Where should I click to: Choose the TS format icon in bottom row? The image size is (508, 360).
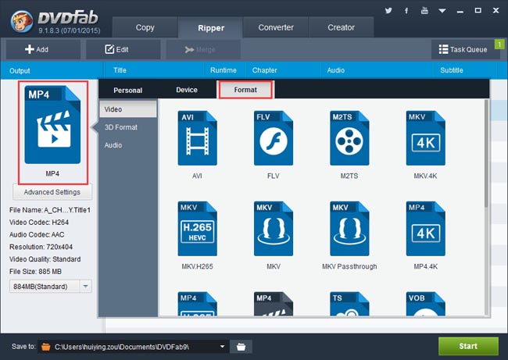coord(349,304)
